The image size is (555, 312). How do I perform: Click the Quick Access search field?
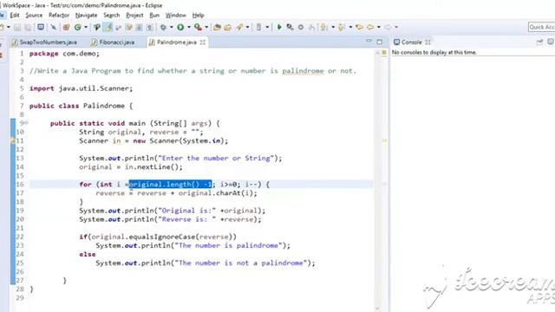click(x=541, y=27)
